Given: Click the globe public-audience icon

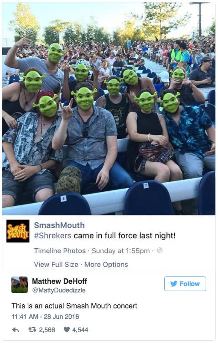Looking at the screenshot, I should tap(160, 250).
